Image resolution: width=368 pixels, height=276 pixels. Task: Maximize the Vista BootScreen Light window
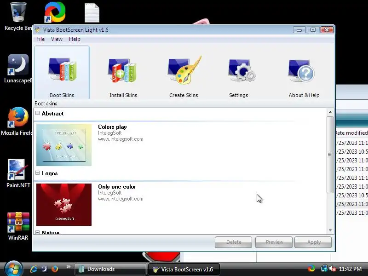click(x=313, y=30)
